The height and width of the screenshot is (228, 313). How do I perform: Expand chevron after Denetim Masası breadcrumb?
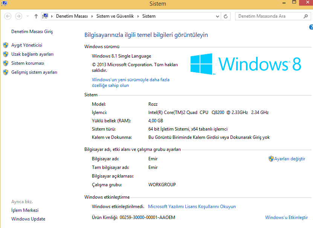[x=92, y=16]
